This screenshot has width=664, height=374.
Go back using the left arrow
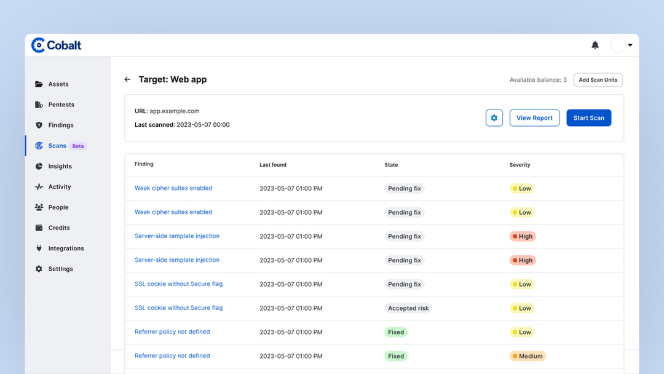click(127, 79)
